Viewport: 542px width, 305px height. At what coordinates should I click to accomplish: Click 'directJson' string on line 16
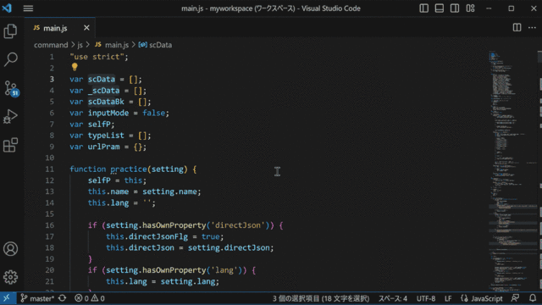coord(238,225)
